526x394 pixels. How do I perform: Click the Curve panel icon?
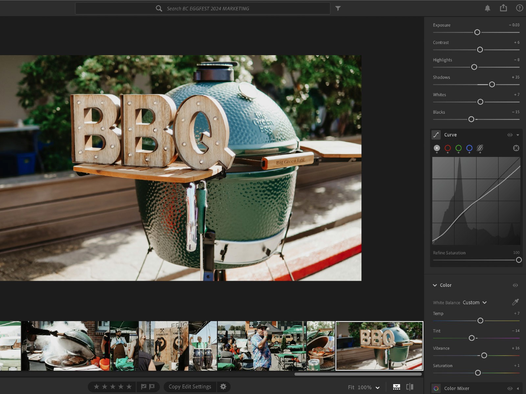pos(436,135)
